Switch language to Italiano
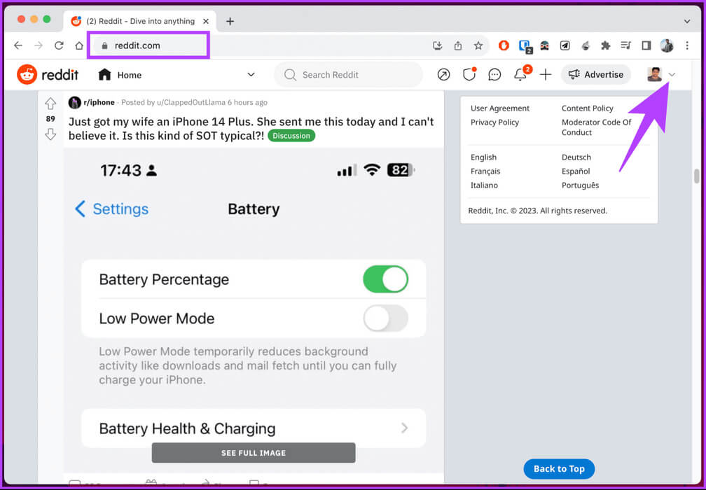The height and width of the screenshot is (490, 706). pos(484,185)
